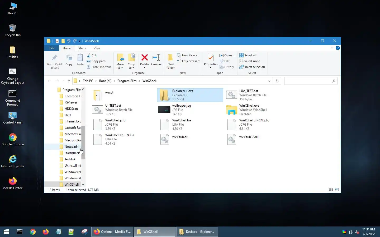This screenshot has width=380, height=237.
Task: Create a New folder from ribbon
Action: [x=170, y=61]
